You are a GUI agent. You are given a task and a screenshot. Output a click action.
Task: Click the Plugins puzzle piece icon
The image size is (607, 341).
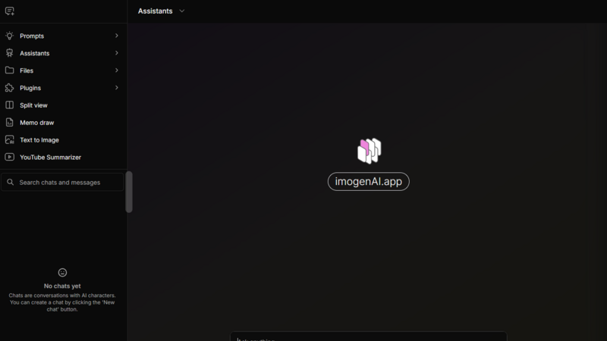click(10, 88)
